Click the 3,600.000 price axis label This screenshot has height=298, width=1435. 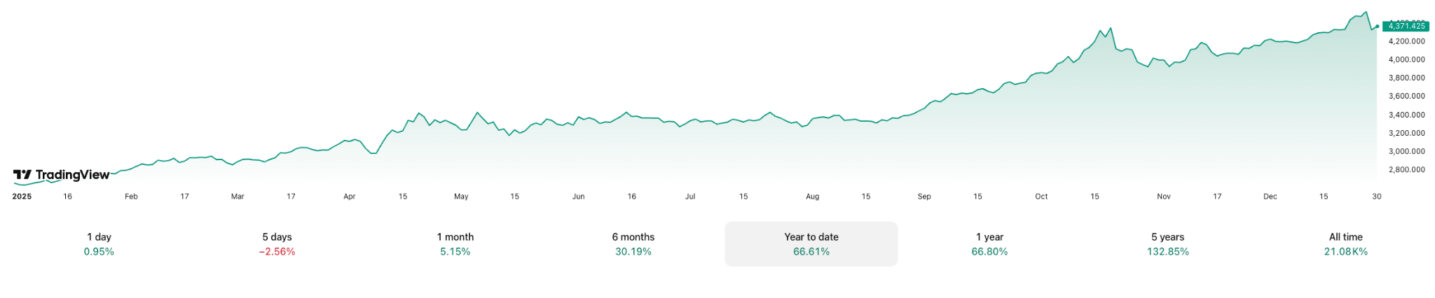tap(1406, 96)
